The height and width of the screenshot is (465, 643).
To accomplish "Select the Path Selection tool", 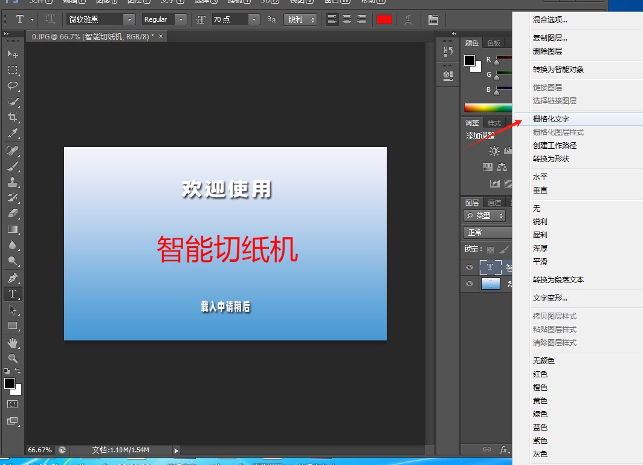I will click(x=13, y=310).
